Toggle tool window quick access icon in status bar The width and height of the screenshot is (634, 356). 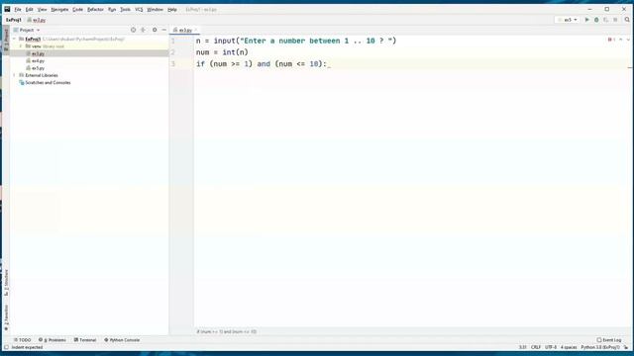click(x=6, y=347)
